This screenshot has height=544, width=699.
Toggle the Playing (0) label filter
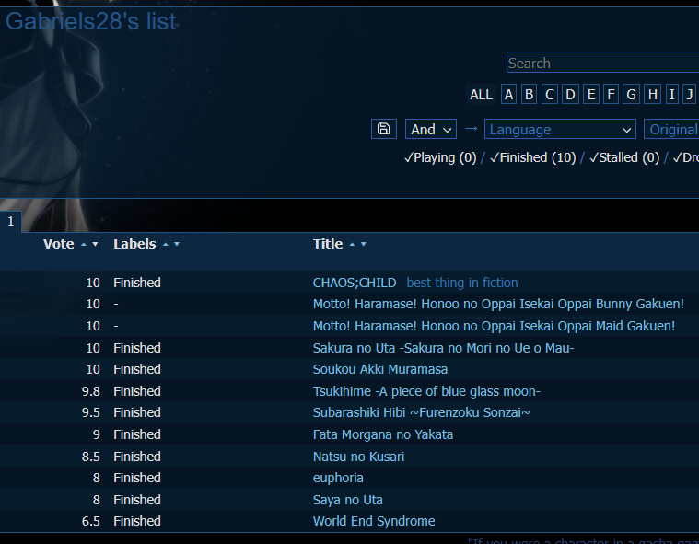point(440,157)
